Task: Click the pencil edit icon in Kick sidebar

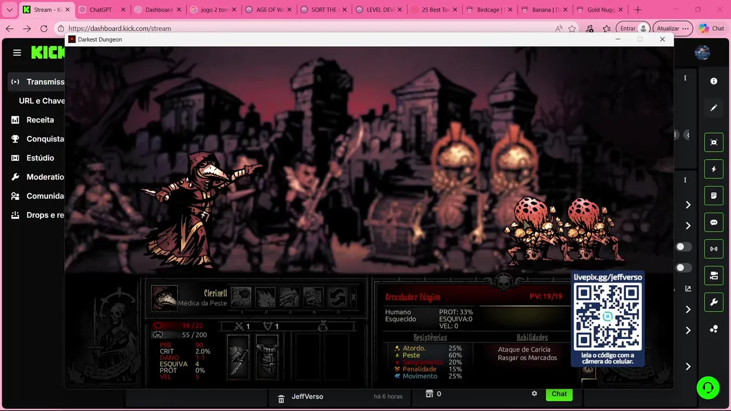Action: tap(713, 107)
